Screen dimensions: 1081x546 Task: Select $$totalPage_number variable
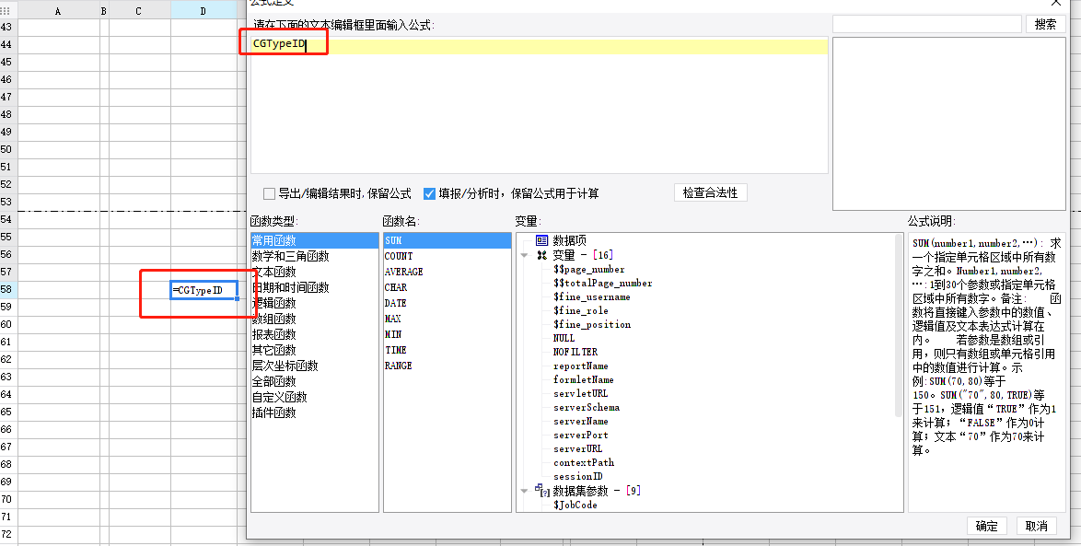(x=602, y=284)
